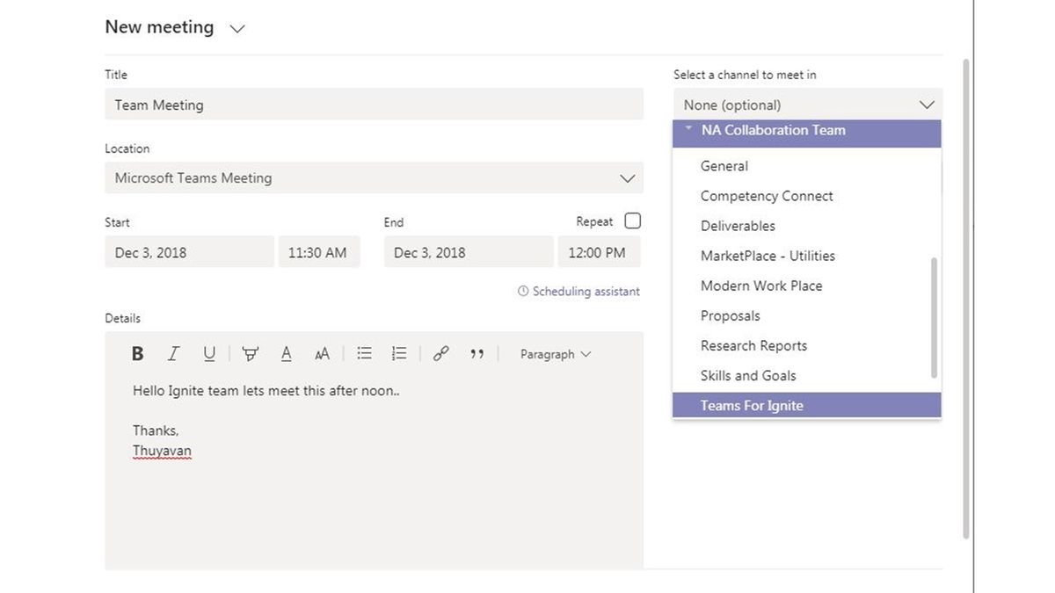Click the text Hello Ignite team line

266,391
